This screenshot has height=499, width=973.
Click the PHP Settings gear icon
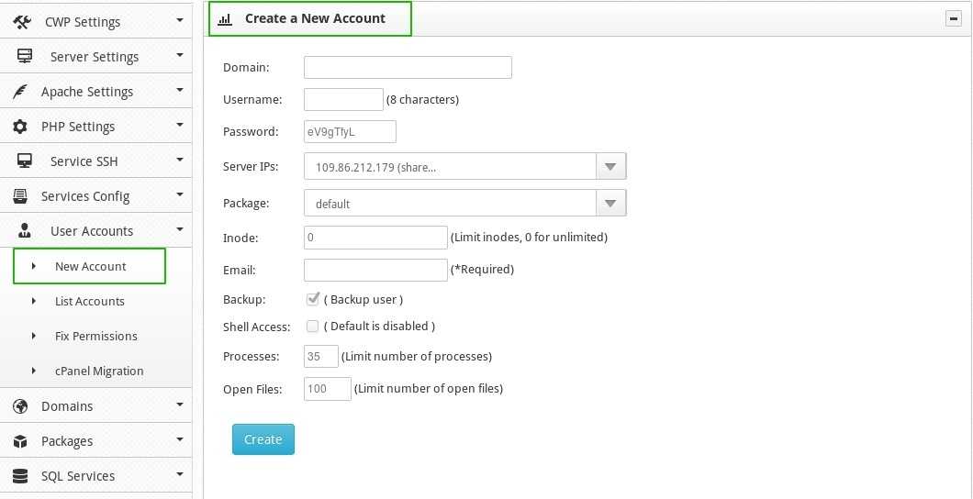[x=20, y=127]
